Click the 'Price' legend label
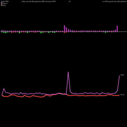This screenshot has height=127, width=127. tap(4, 6)
